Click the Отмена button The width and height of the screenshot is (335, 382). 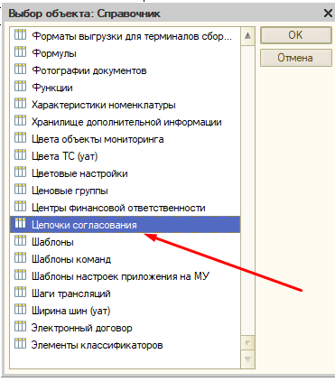click(x=296, y=58)
